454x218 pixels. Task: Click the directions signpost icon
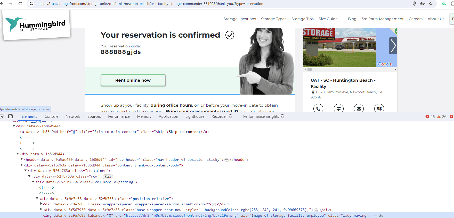tap(339, 108)
